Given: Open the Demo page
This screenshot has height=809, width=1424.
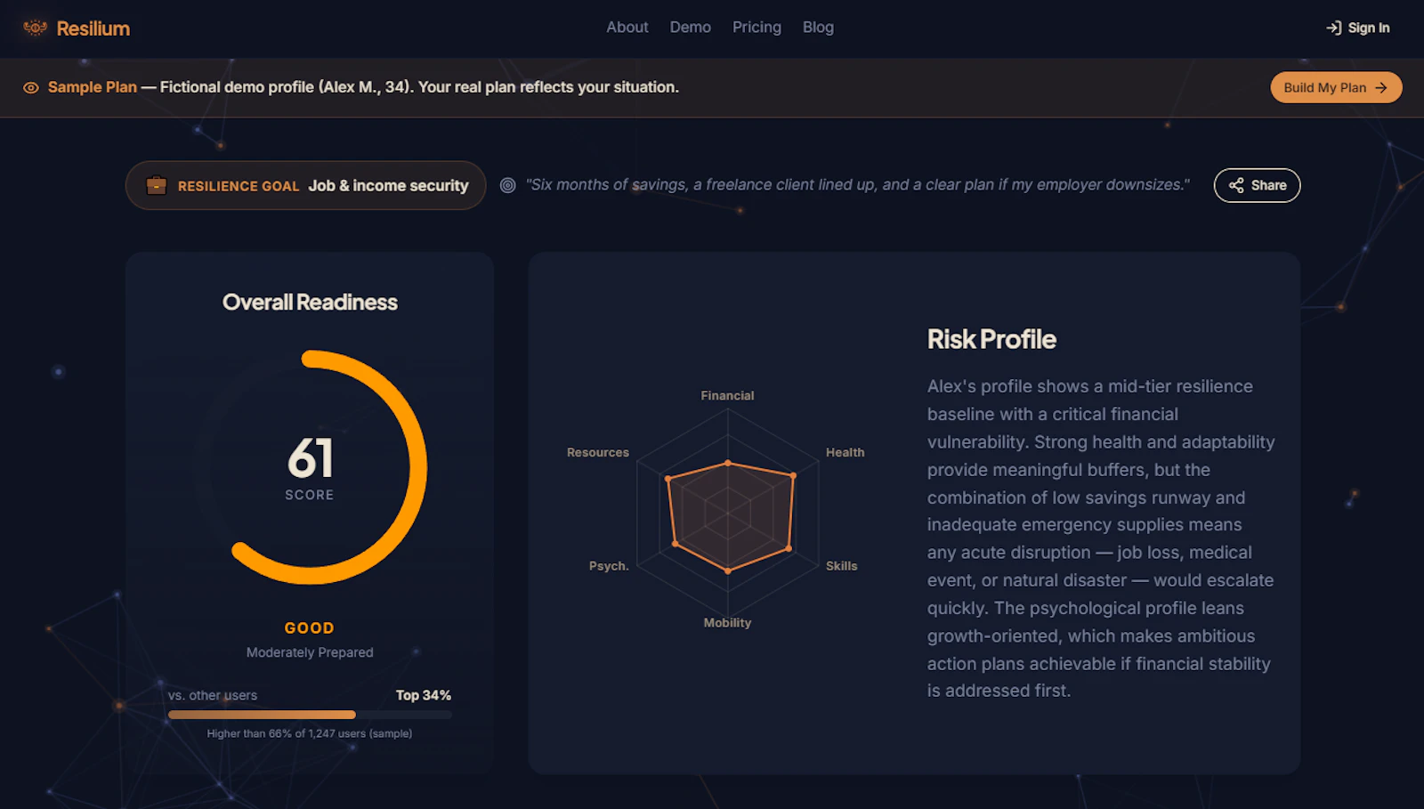Looking at the screenshot, I should [x=691, y=28].
